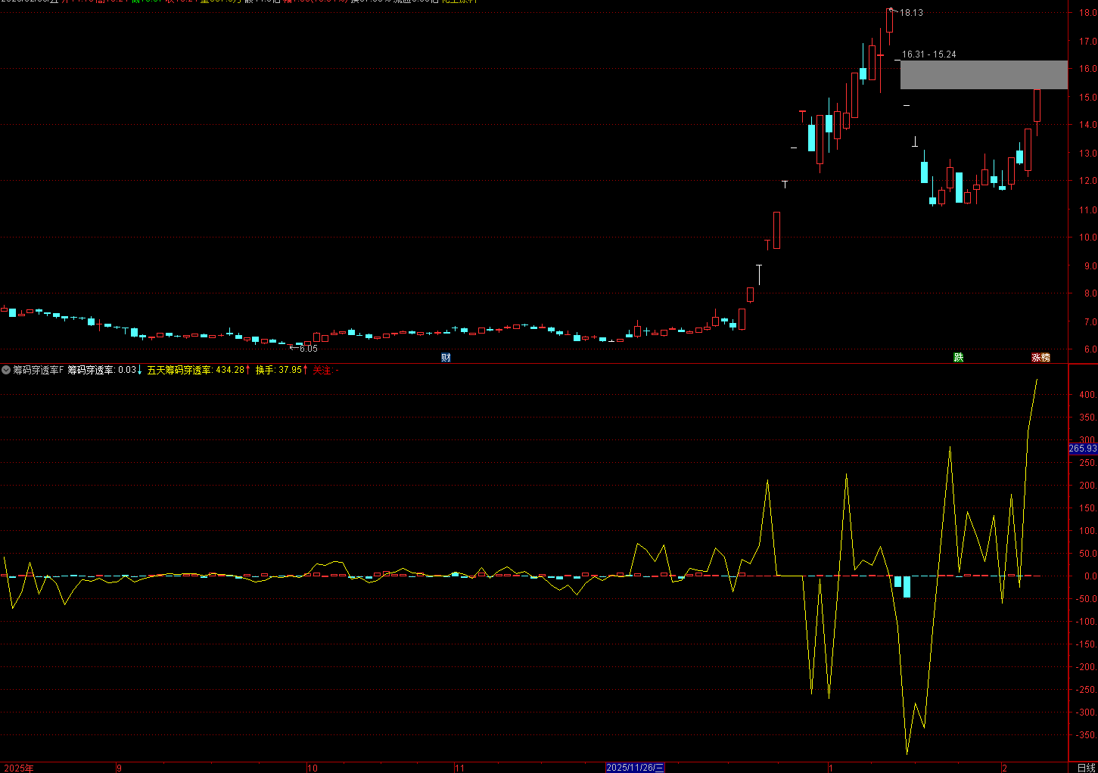This screenshot has width=1098, height=773.
Task: Click the 五天筹码穿透率: 434.28 value
Action: 196,370
